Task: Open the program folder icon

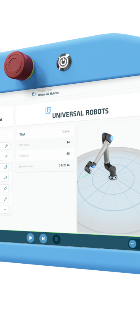Action: point(34,94)
